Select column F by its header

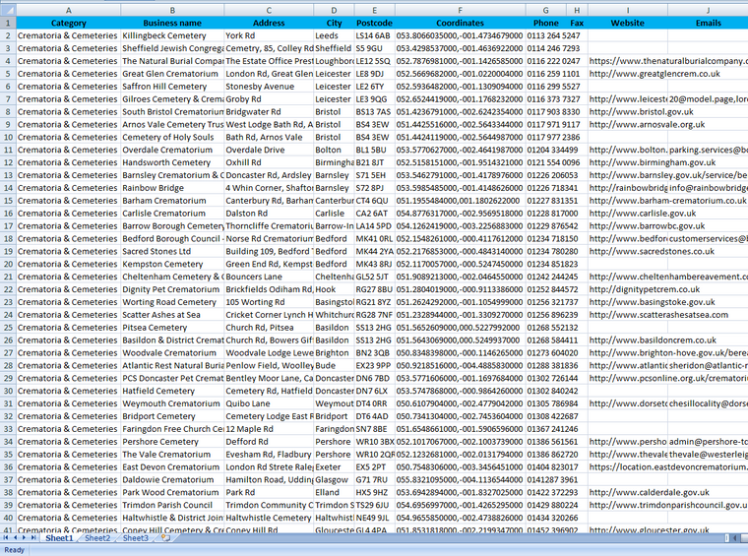coord(460,10)
